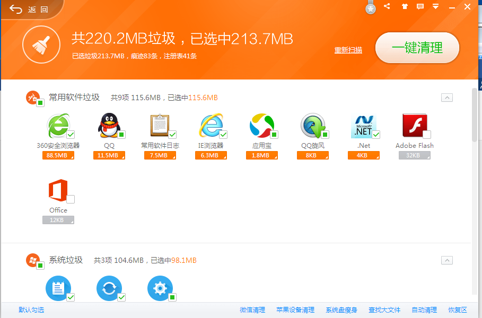Click the 一键清理 button

417,48
